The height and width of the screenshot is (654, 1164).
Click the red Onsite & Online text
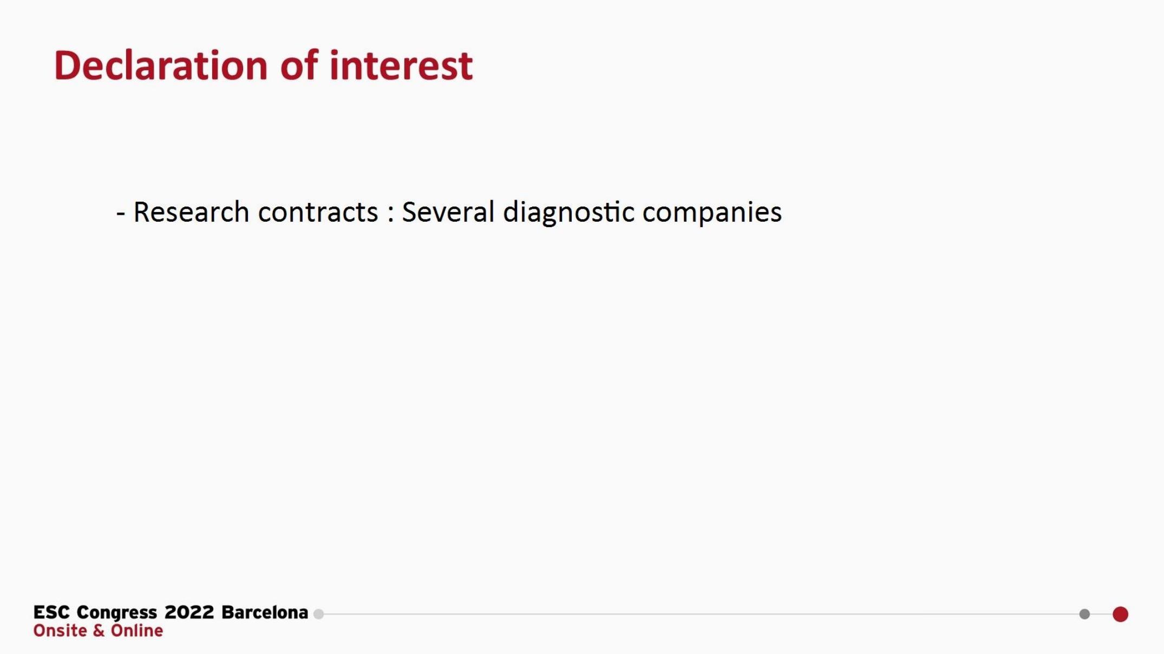point(98,631)
